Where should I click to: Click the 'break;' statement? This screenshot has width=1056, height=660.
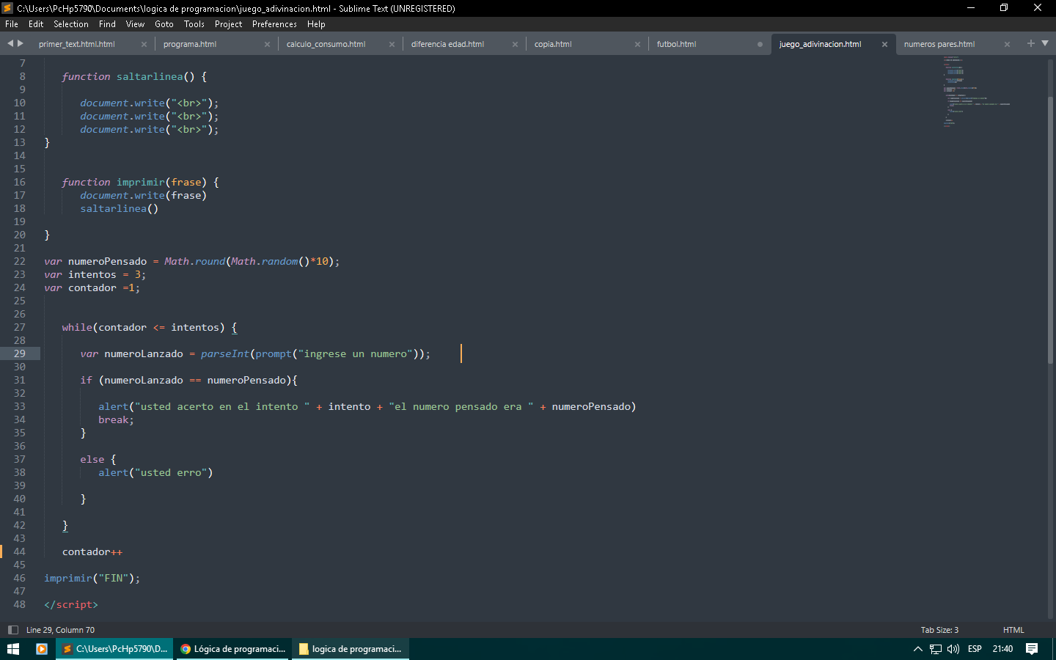tap(116, 419)
